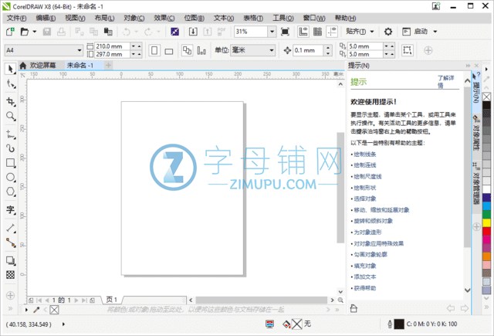Viewport: 494px width, 336px height.
Task: Toggle treat all objects as filled
Action: 408,50
